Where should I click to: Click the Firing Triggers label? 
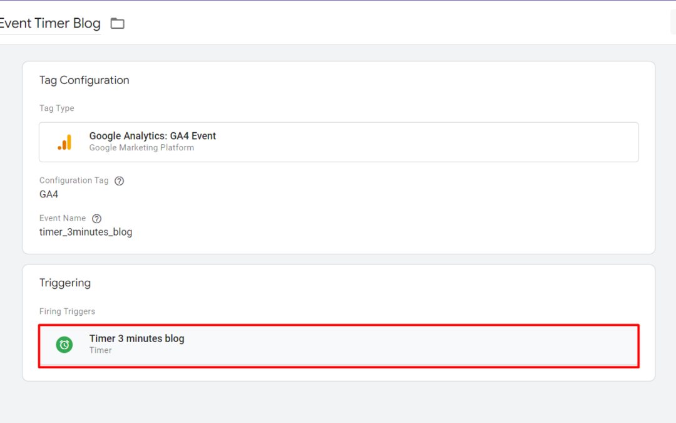(67, 311)
